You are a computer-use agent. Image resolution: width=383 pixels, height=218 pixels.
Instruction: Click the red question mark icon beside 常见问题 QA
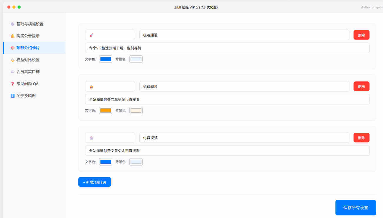(12, 84)
